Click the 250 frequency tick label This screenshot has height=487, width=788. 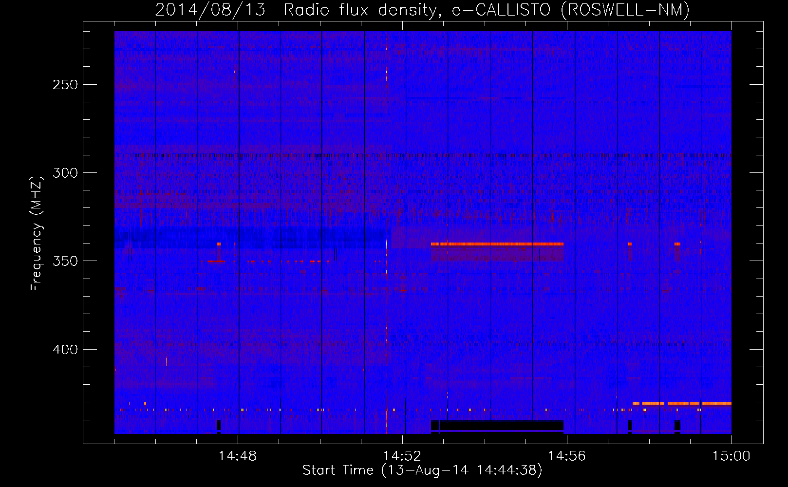(x=65, y=85)
